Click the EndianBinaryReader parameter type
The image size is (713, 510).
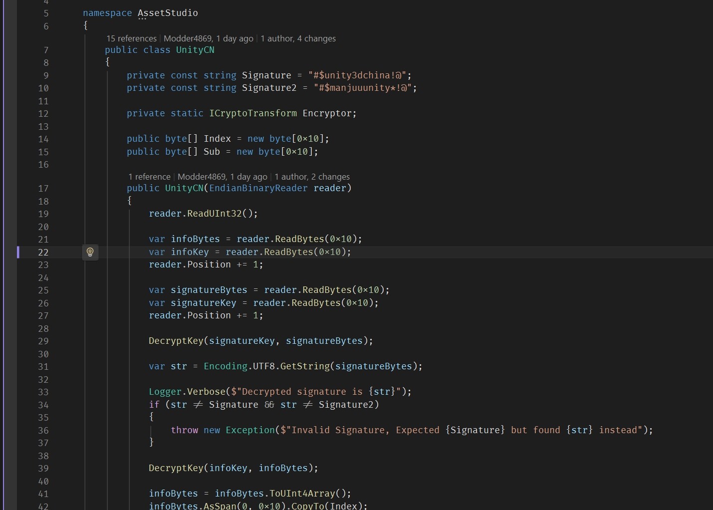pyautogui.click(x=258, y=188)
